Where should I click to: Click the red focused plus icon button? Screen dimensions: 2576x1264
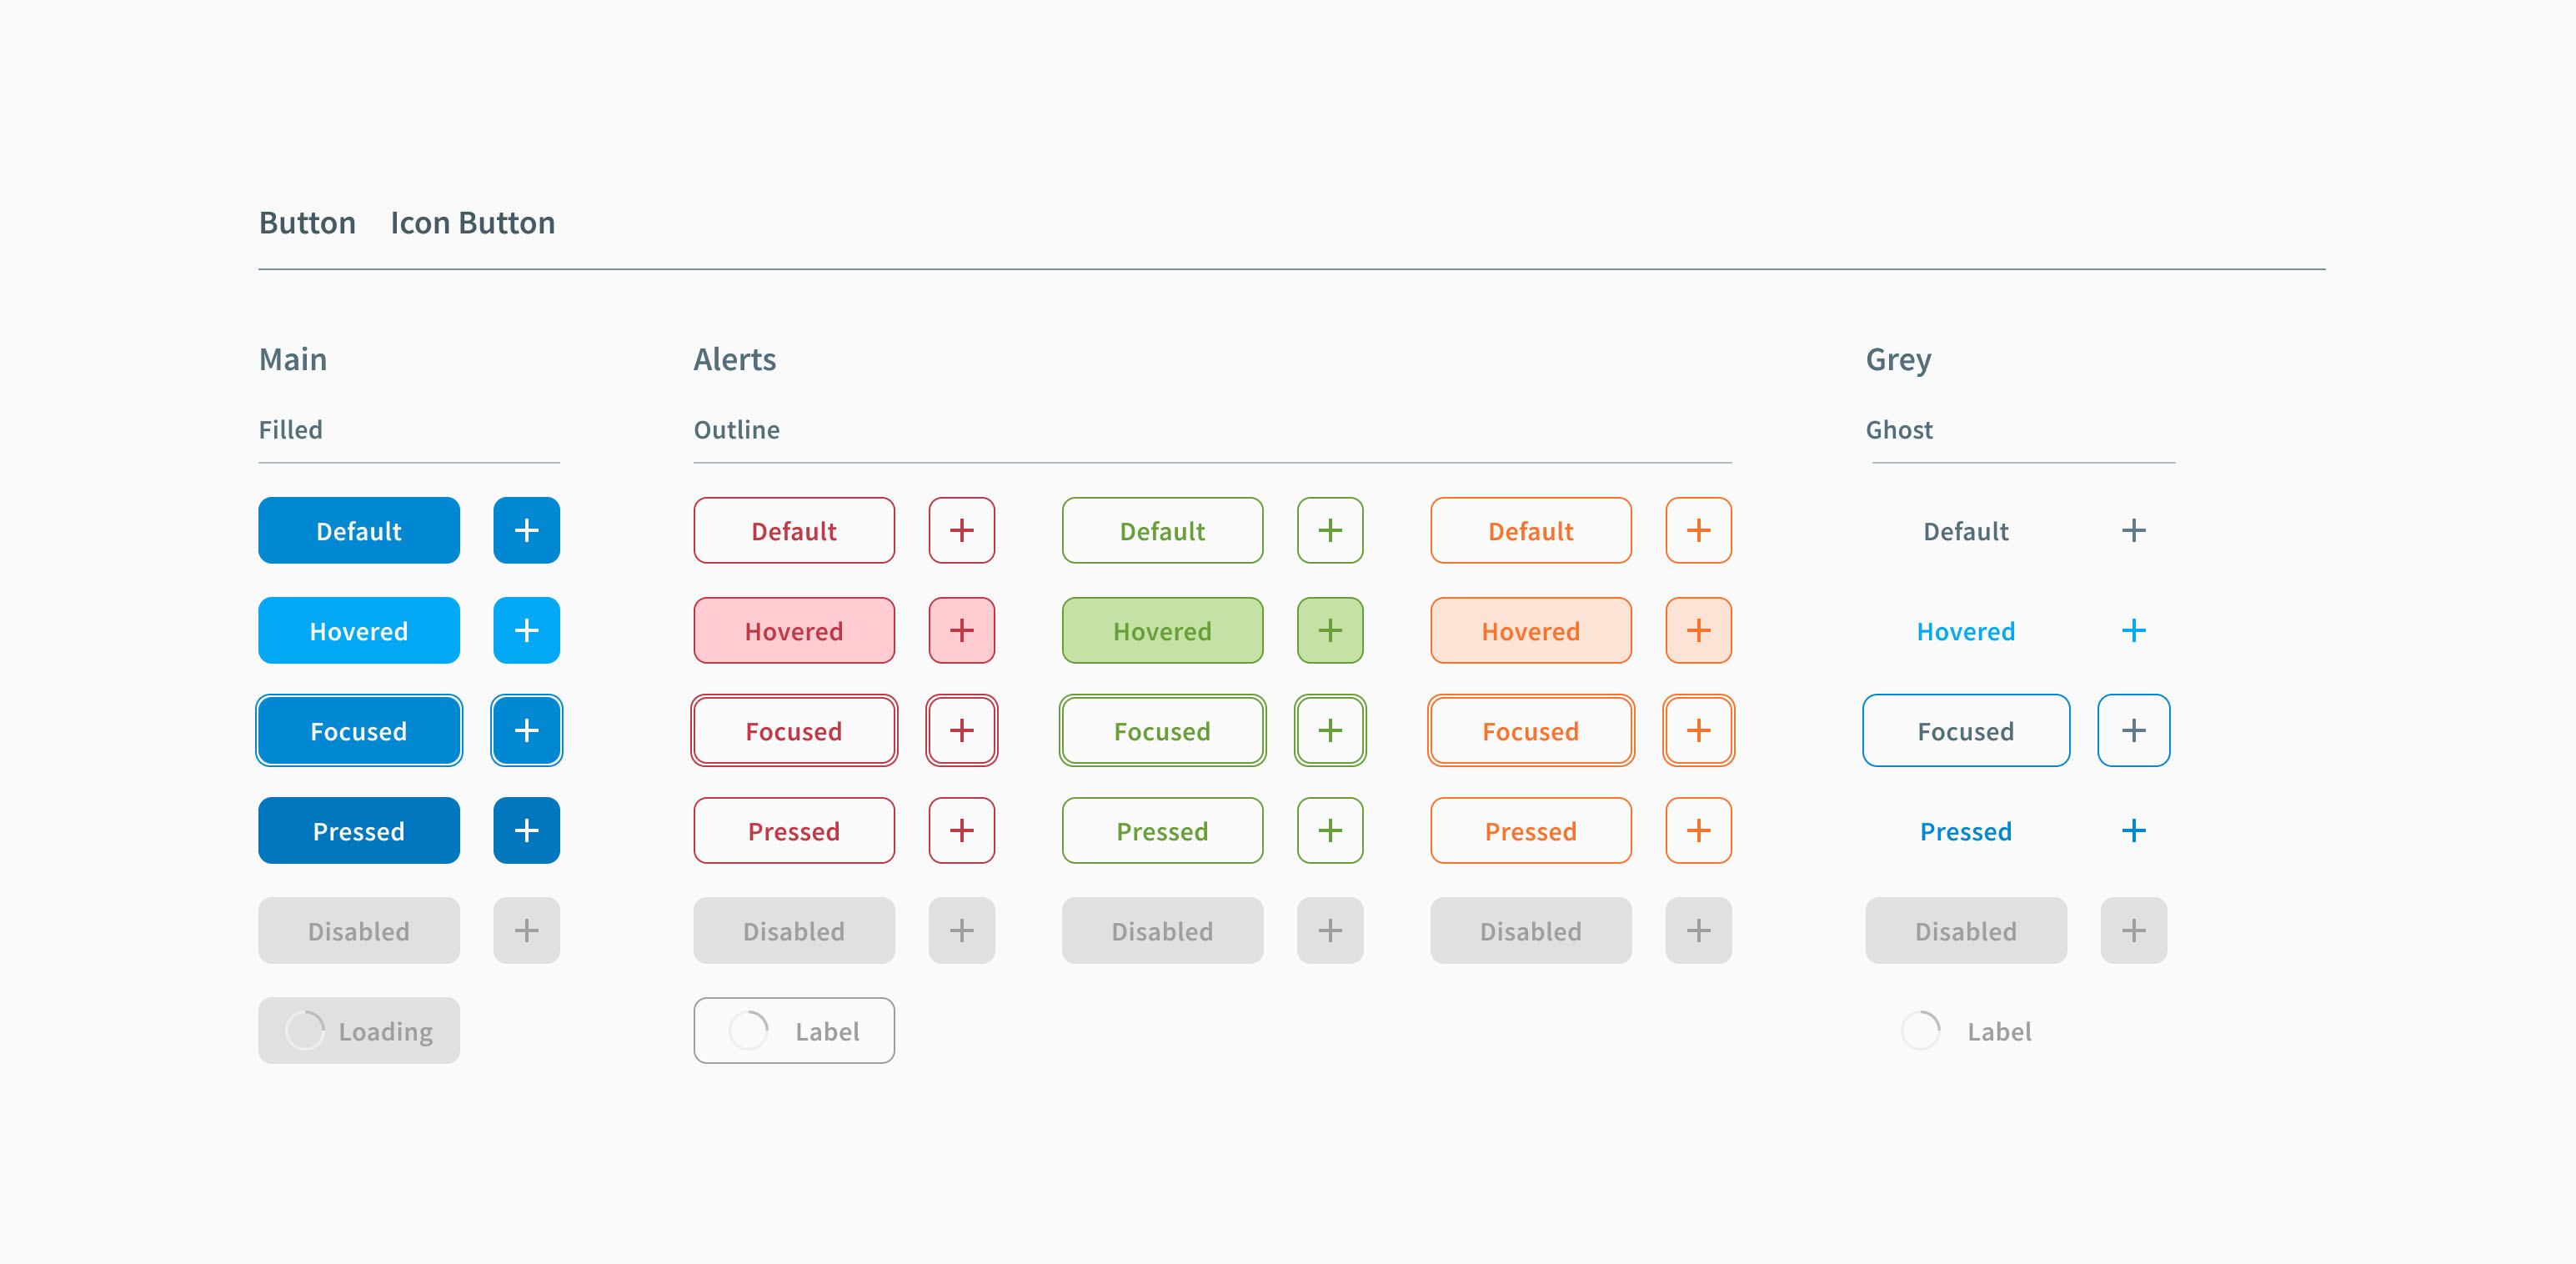(961, 730)
